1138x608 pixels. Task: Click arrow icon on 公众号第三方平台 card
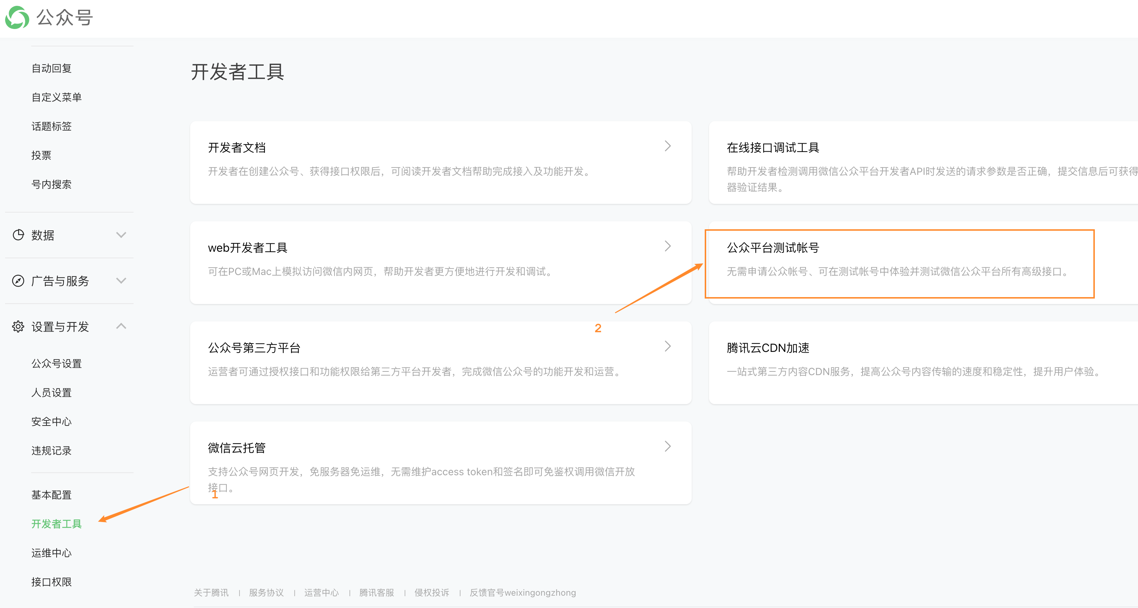667,346
